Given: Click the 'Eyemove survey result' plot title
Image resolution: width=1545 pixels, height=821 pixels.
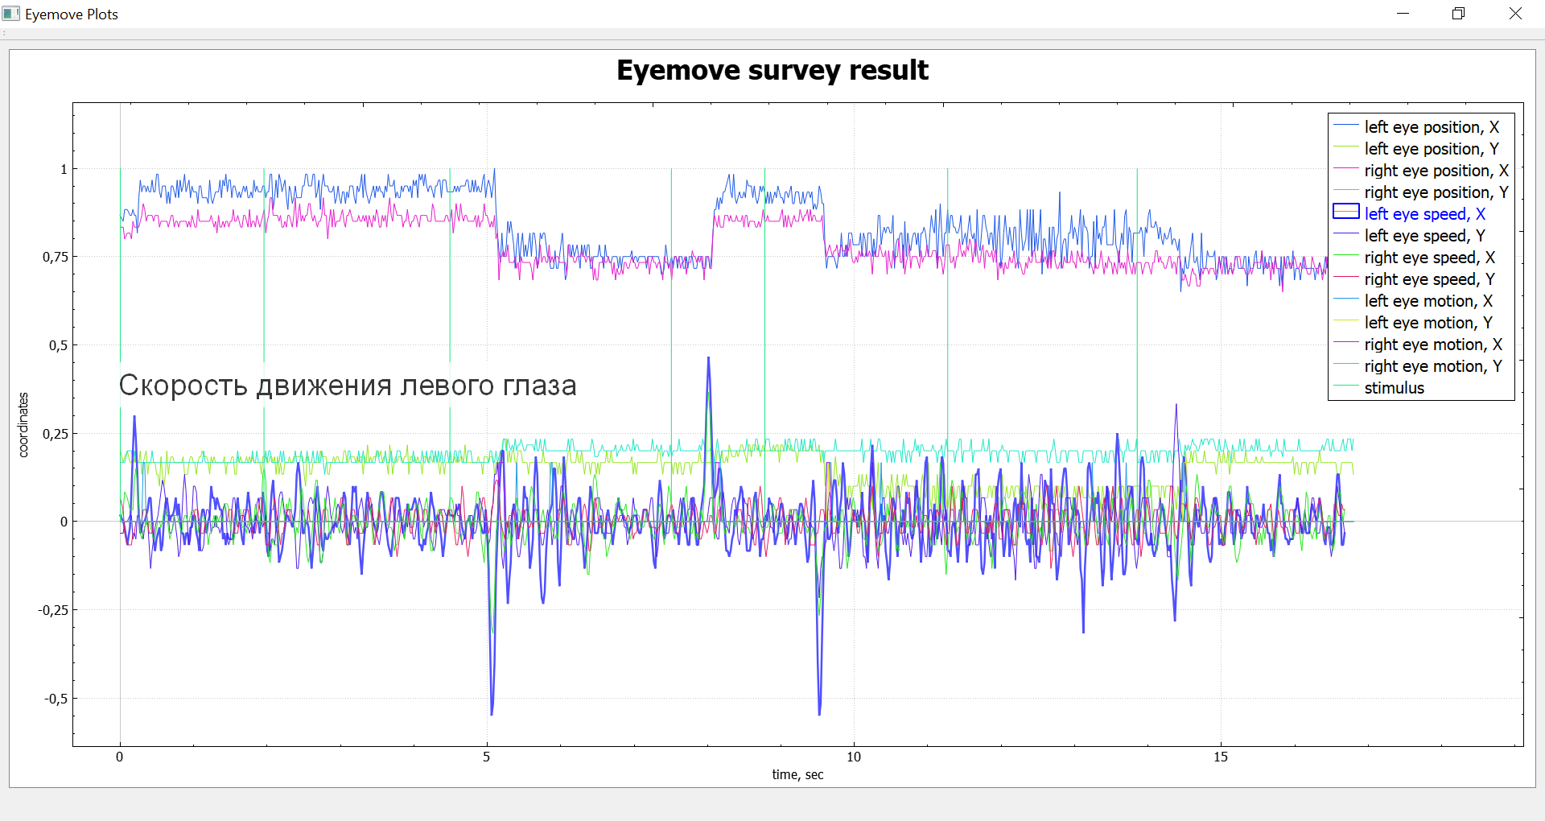Looking at the screenshot, I should coord(772,71).
